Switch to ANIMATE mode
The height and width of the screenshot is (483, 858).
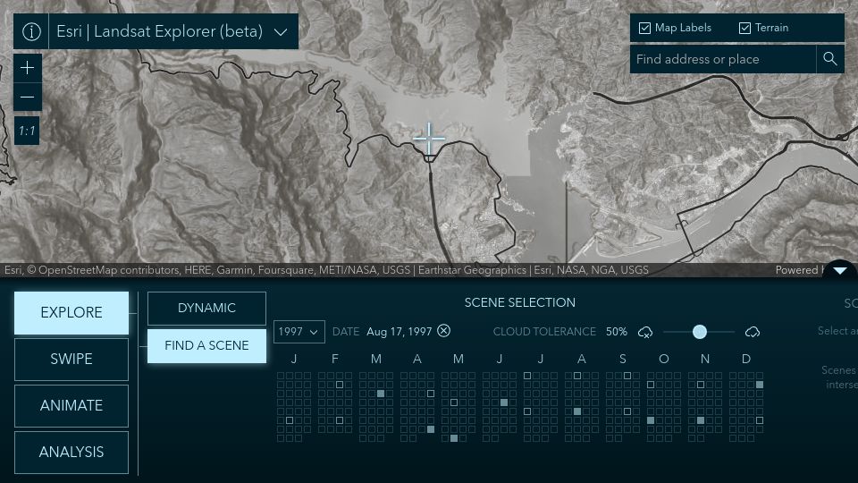pos(71,406)
